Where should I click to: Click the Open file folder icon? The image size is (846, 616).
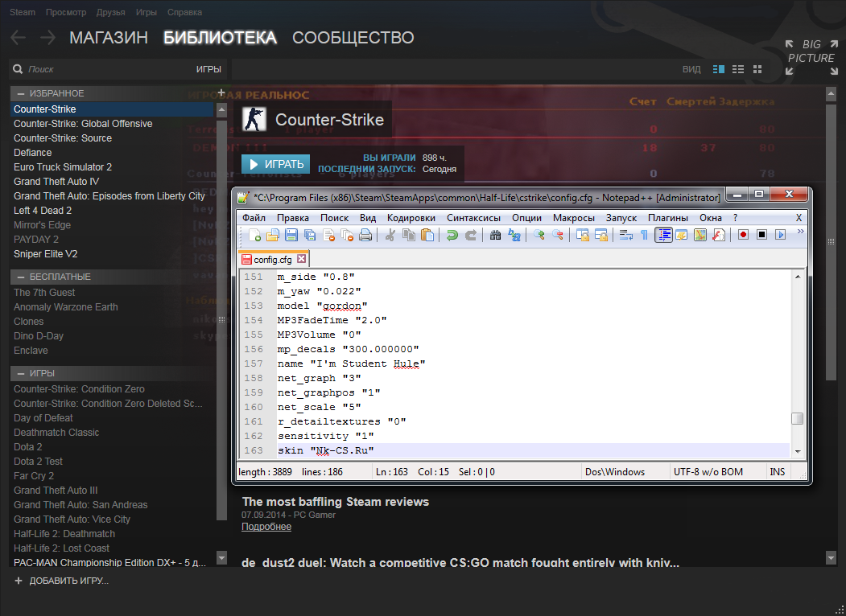[x=273, y=235]
